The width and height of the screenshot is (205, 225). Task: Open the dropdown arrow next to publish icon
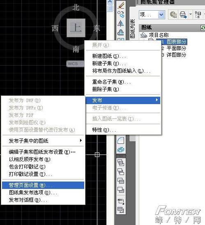191,14
